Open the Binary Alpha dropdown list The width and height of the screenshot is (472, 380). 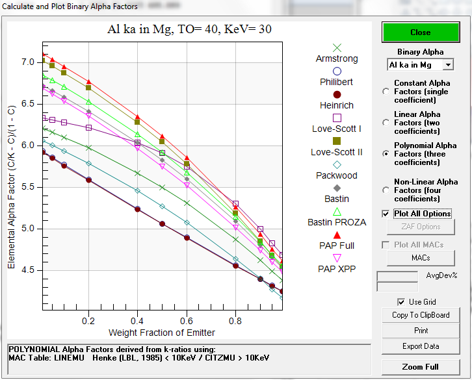coord(447,65)
